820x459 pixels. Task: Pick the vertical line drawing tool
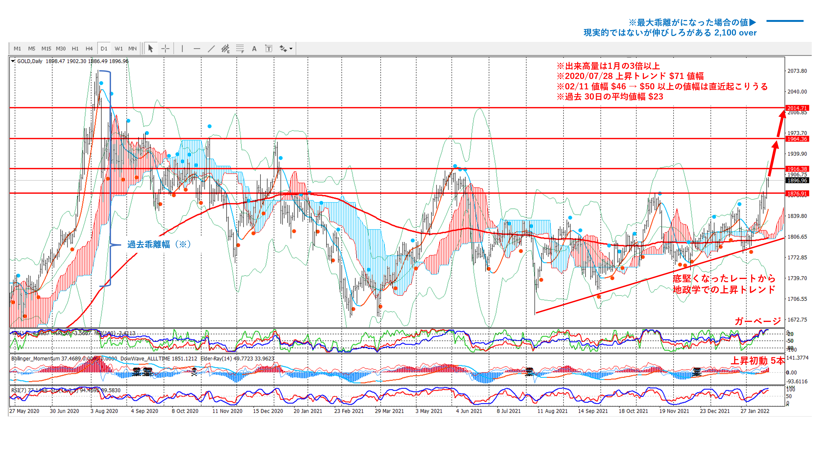pyautogui.click(x=182, y=49)
